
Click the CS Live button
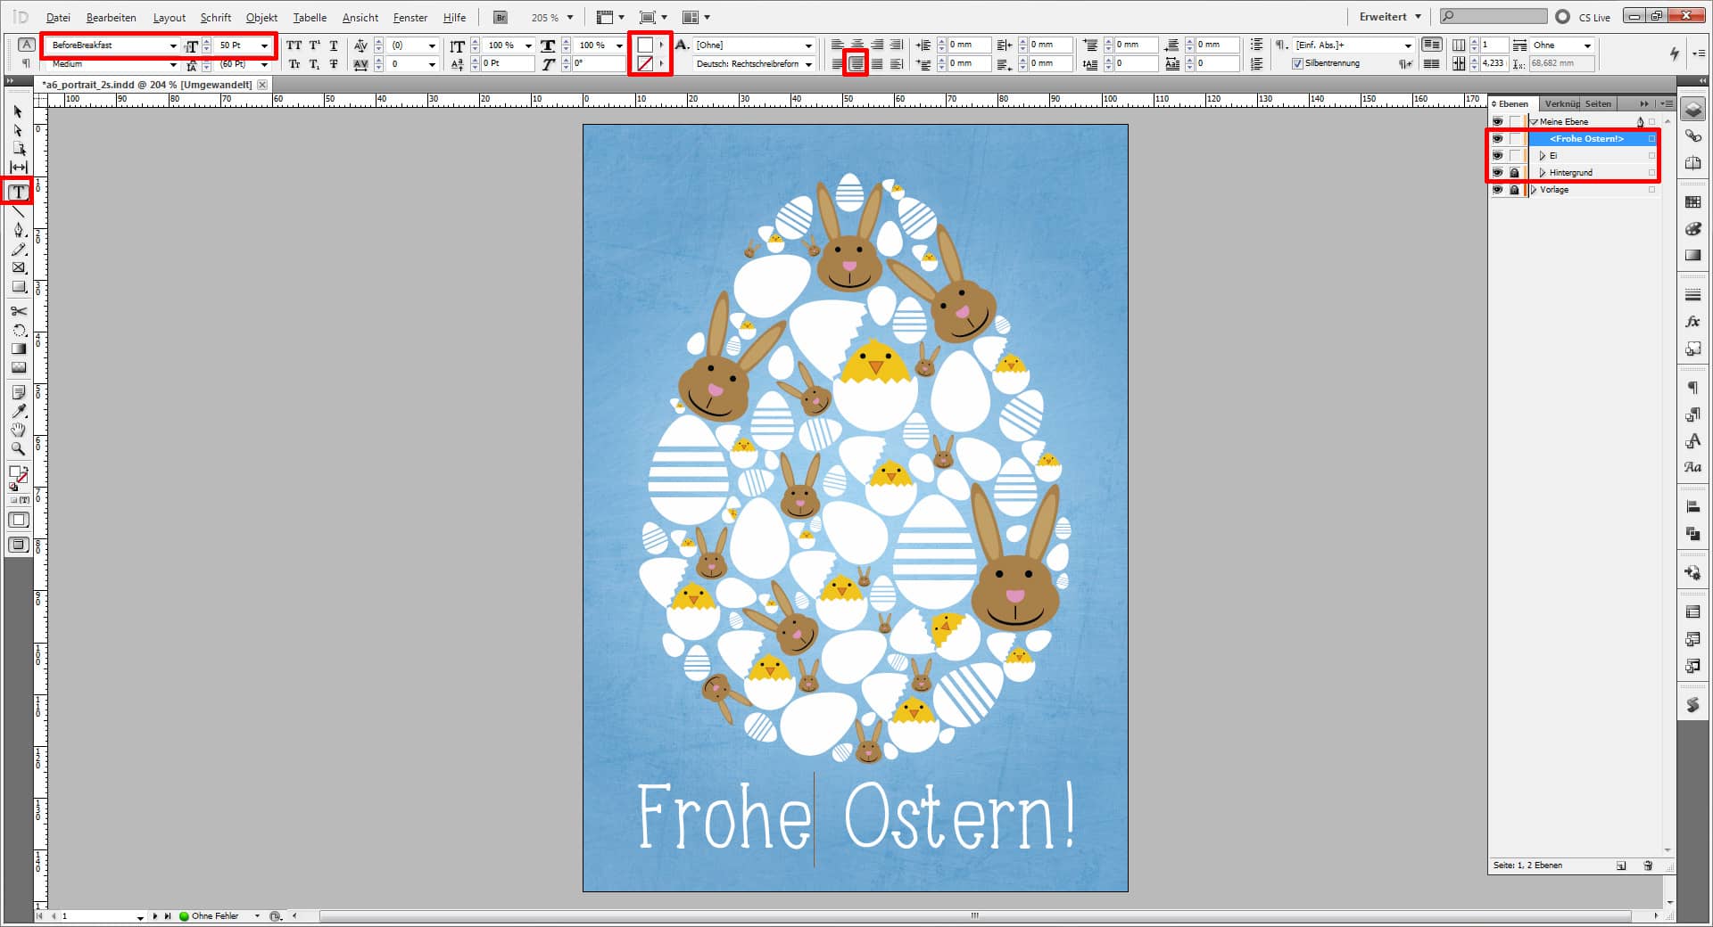click(1585, 17)
